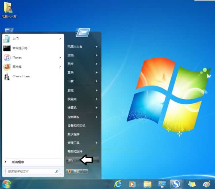
Task: Click the Start orb button
Action: click(x=6, y=184)
